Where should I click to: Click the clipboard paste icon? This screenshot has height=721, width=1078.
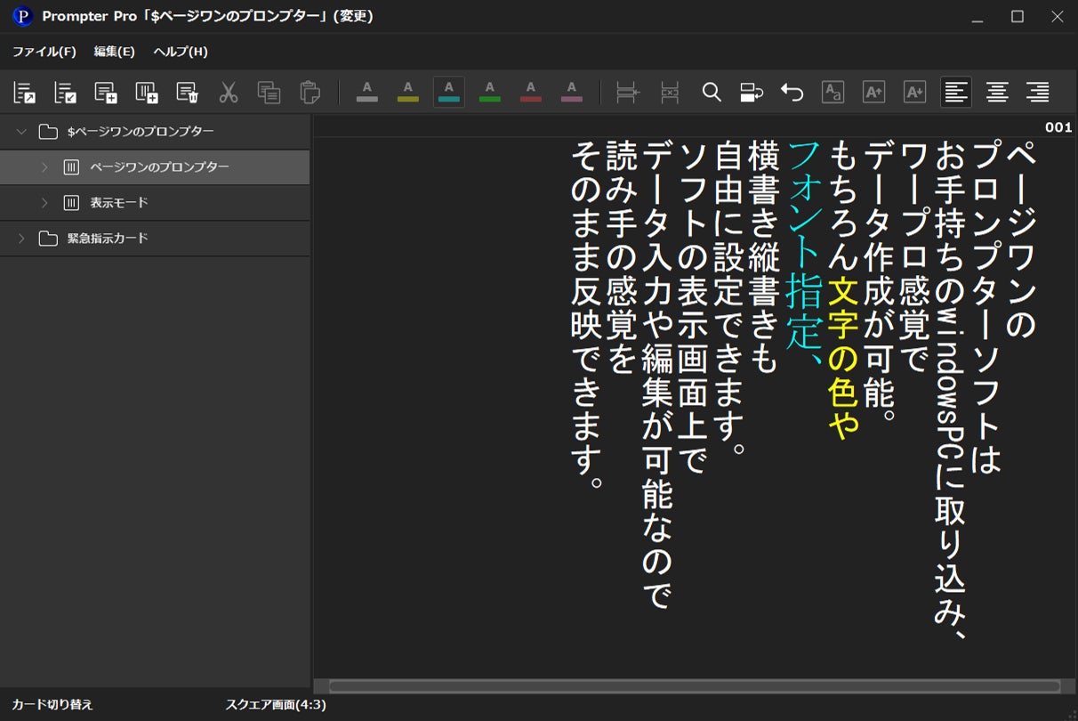[310, 93]
